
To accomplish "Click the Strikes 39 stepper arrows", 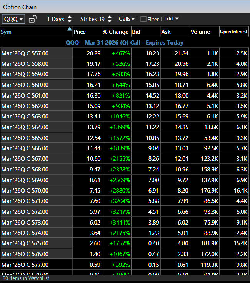I will pyautogui.click(x=110, y=19).
